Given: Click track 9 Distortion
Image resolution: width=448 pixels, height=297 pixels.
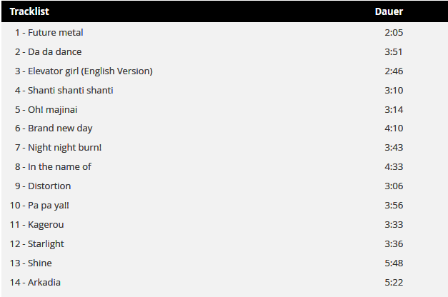Looking at the screenshot, I should tap(45, 186).
